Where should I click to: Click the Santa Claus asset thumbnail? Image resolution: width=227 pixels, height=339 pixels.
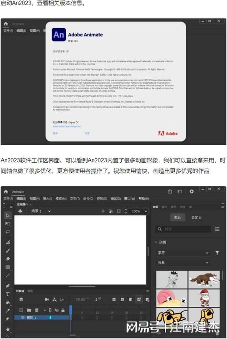(204, 298)
